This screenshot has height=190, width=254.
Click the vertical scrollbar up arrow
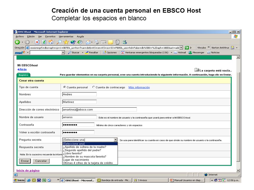(x=238, y=57)
